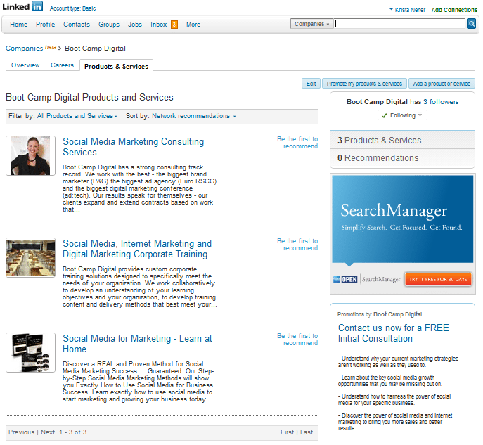Click the LinkedIn logo
The height and width of the screenshot is (445, 483).
point(22,7)
